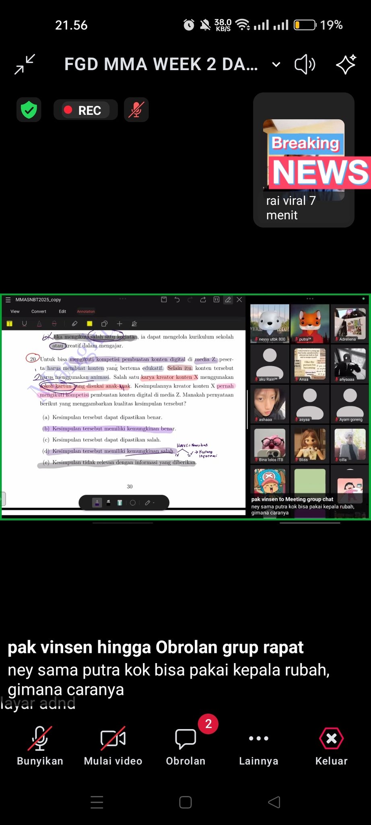Image resolution: width=371 pixels, height=825 pixels.
Task: Select answer (a) Kesimpulan tersebut dapat dipastikan benar
Action: (x=103, y=417)
